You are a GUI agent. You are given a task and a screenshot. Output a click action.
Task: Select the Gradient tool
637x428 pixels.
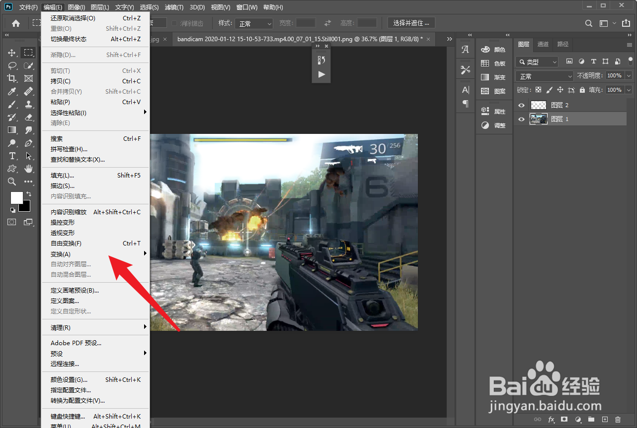(12, 130)
